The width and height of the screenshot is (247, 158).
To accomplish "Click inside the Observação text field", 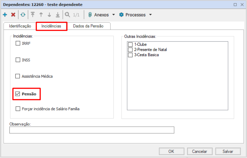I will (x=92, y=130).
